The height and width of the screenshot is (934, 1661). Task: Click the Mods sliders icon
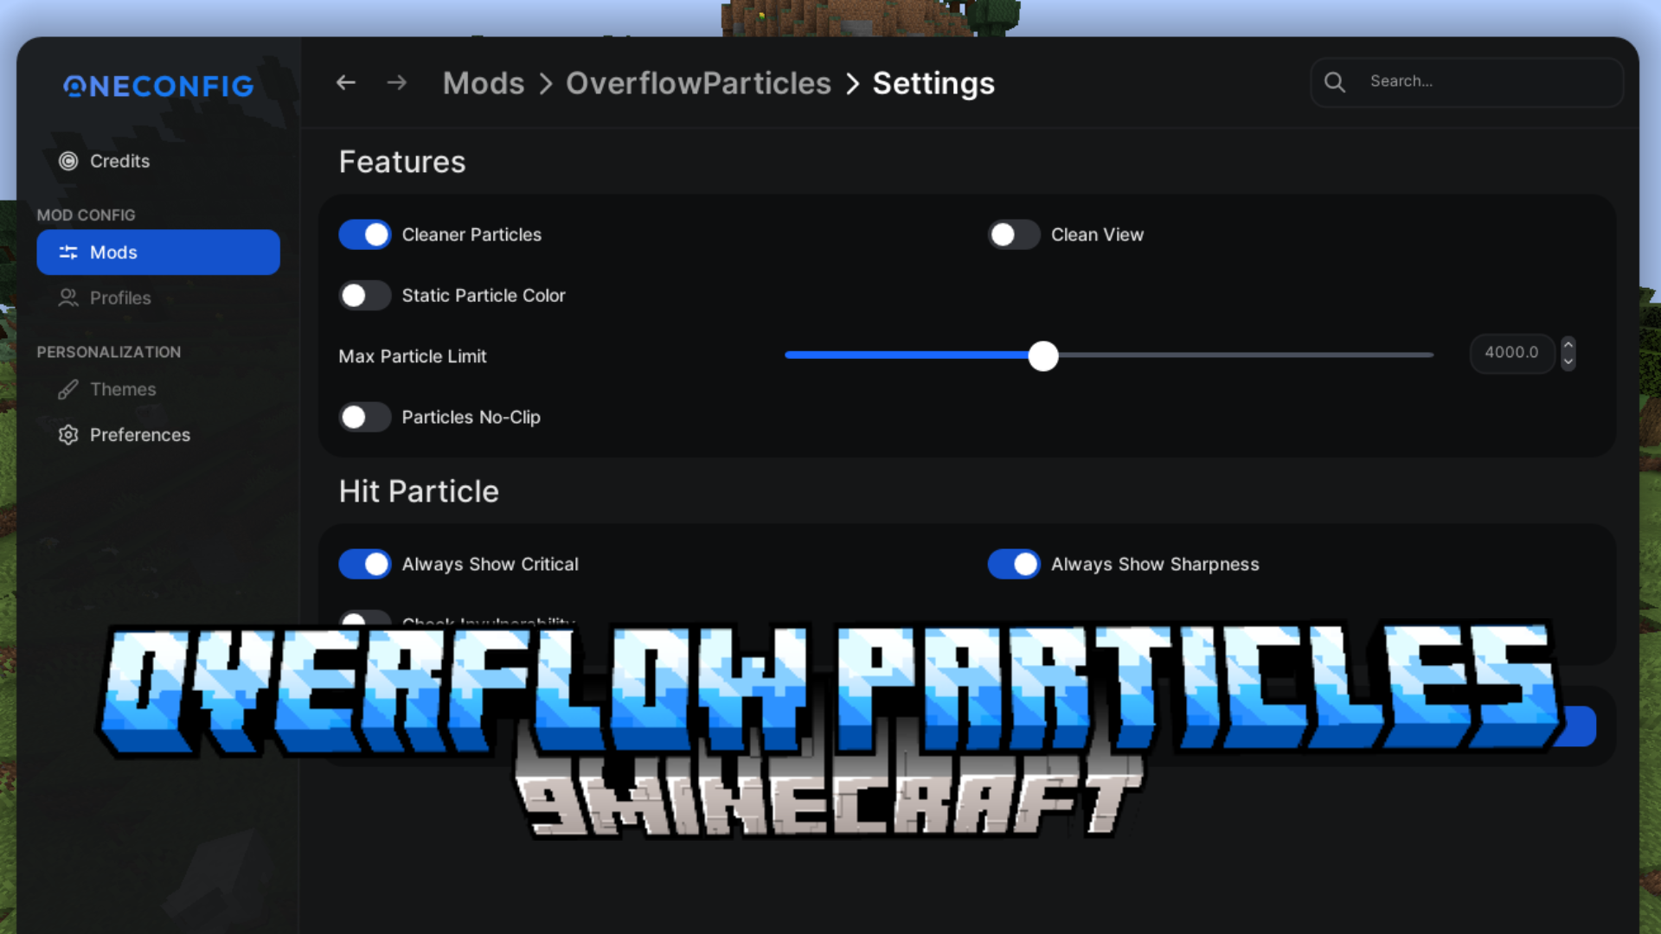pyautogui.click(x=68, y=253)
